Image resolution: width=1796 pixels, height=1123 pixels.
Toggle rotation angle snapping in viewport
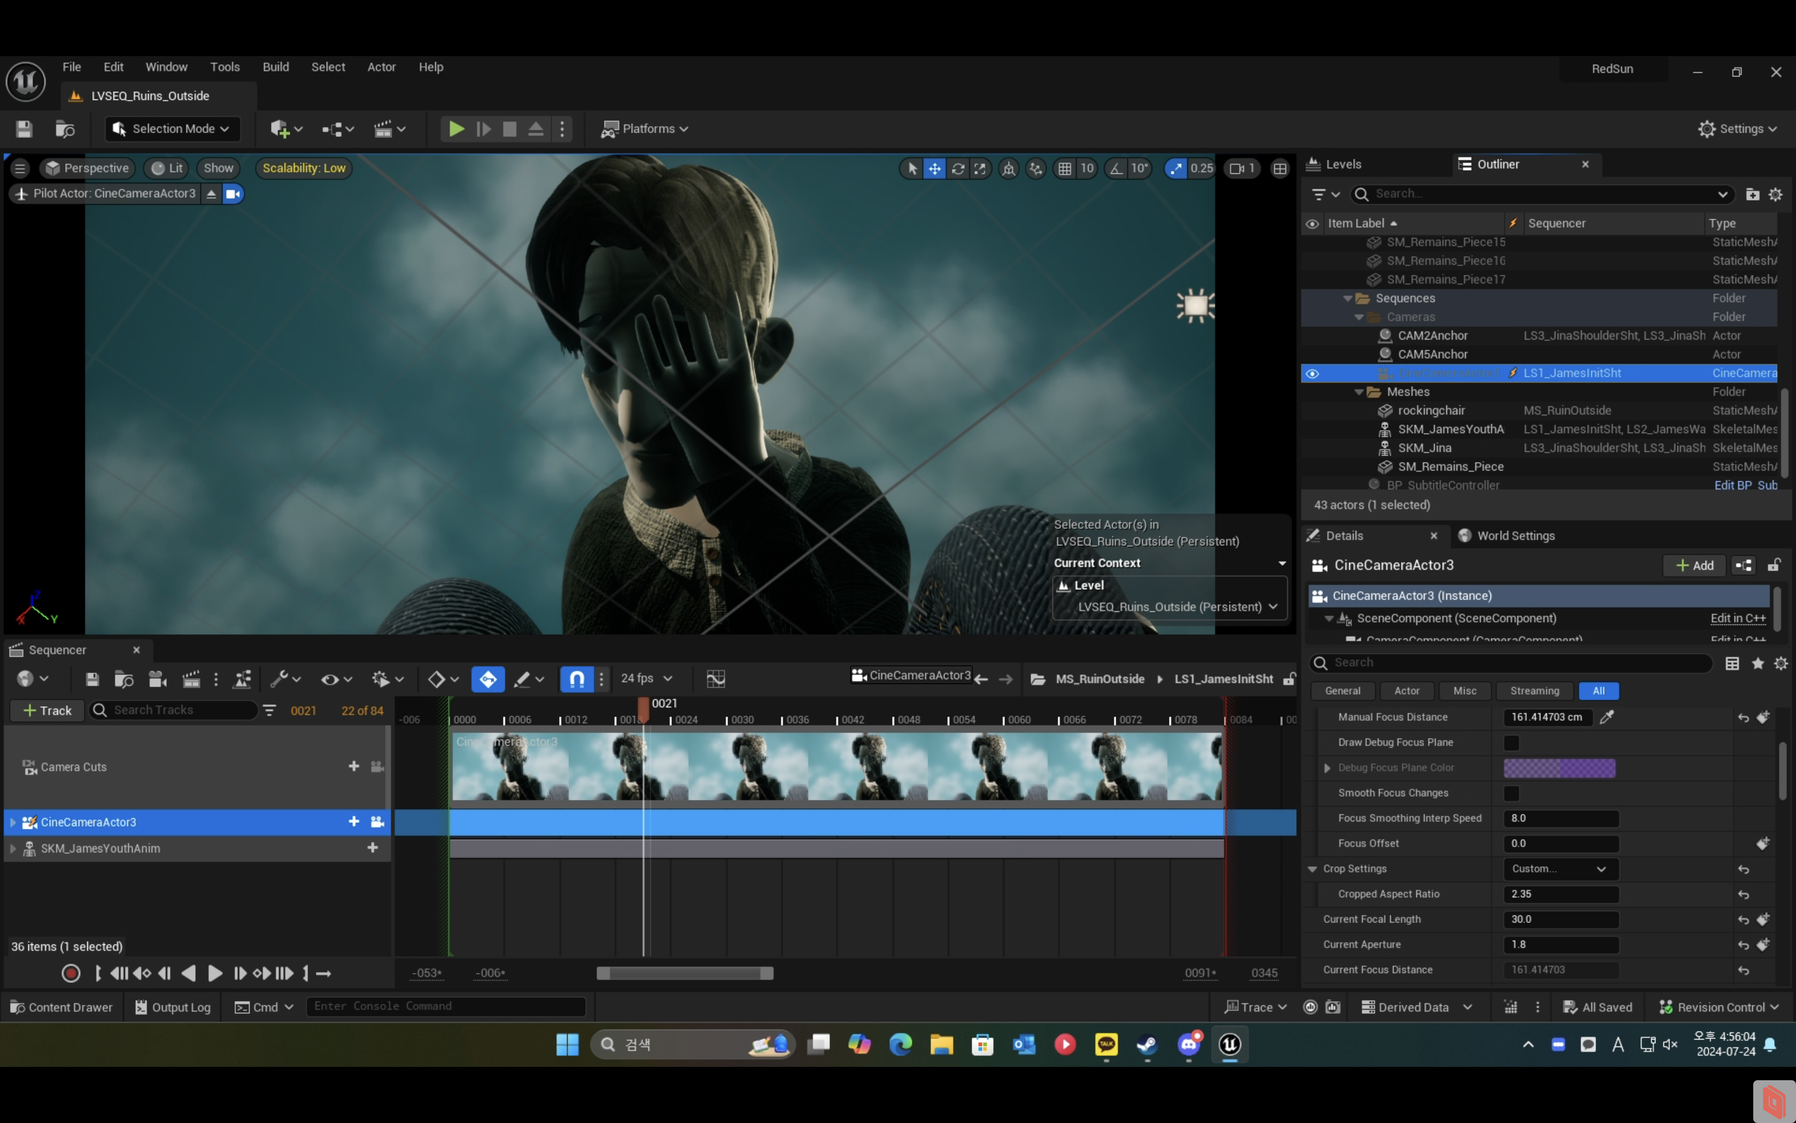pos(1116,168)
